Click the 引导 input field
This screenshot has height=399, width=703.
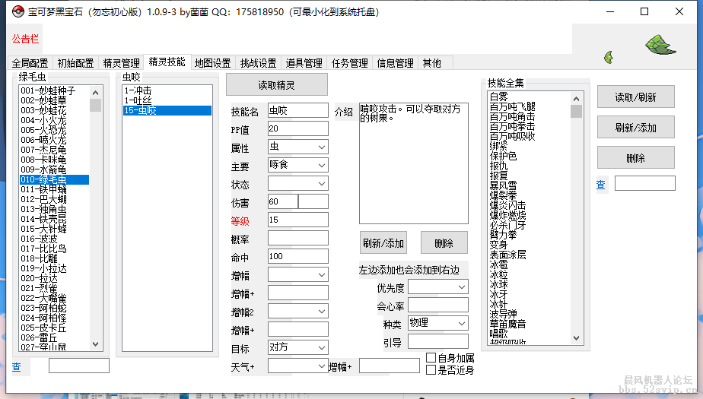(x=437, y=341)
